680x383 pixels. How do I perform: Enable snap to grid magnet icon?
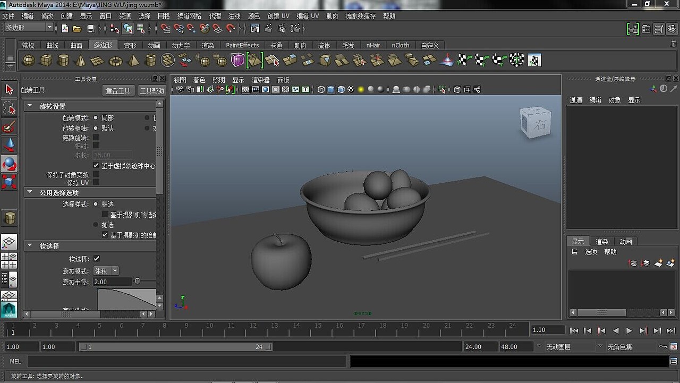tap(166, 28)
